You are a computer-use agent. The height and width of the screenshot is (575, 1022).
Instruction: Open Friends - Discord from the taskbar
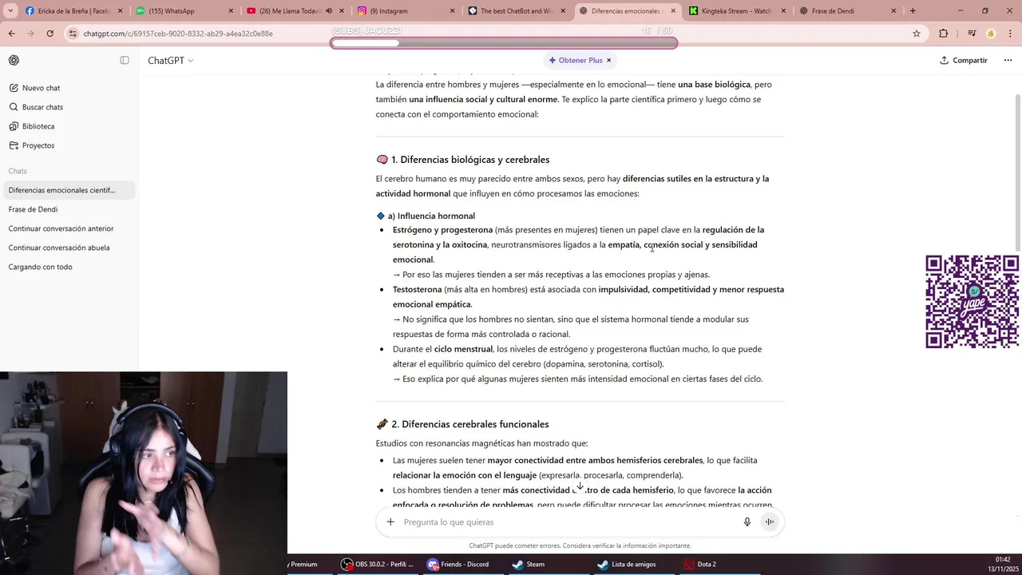[458, 565]
